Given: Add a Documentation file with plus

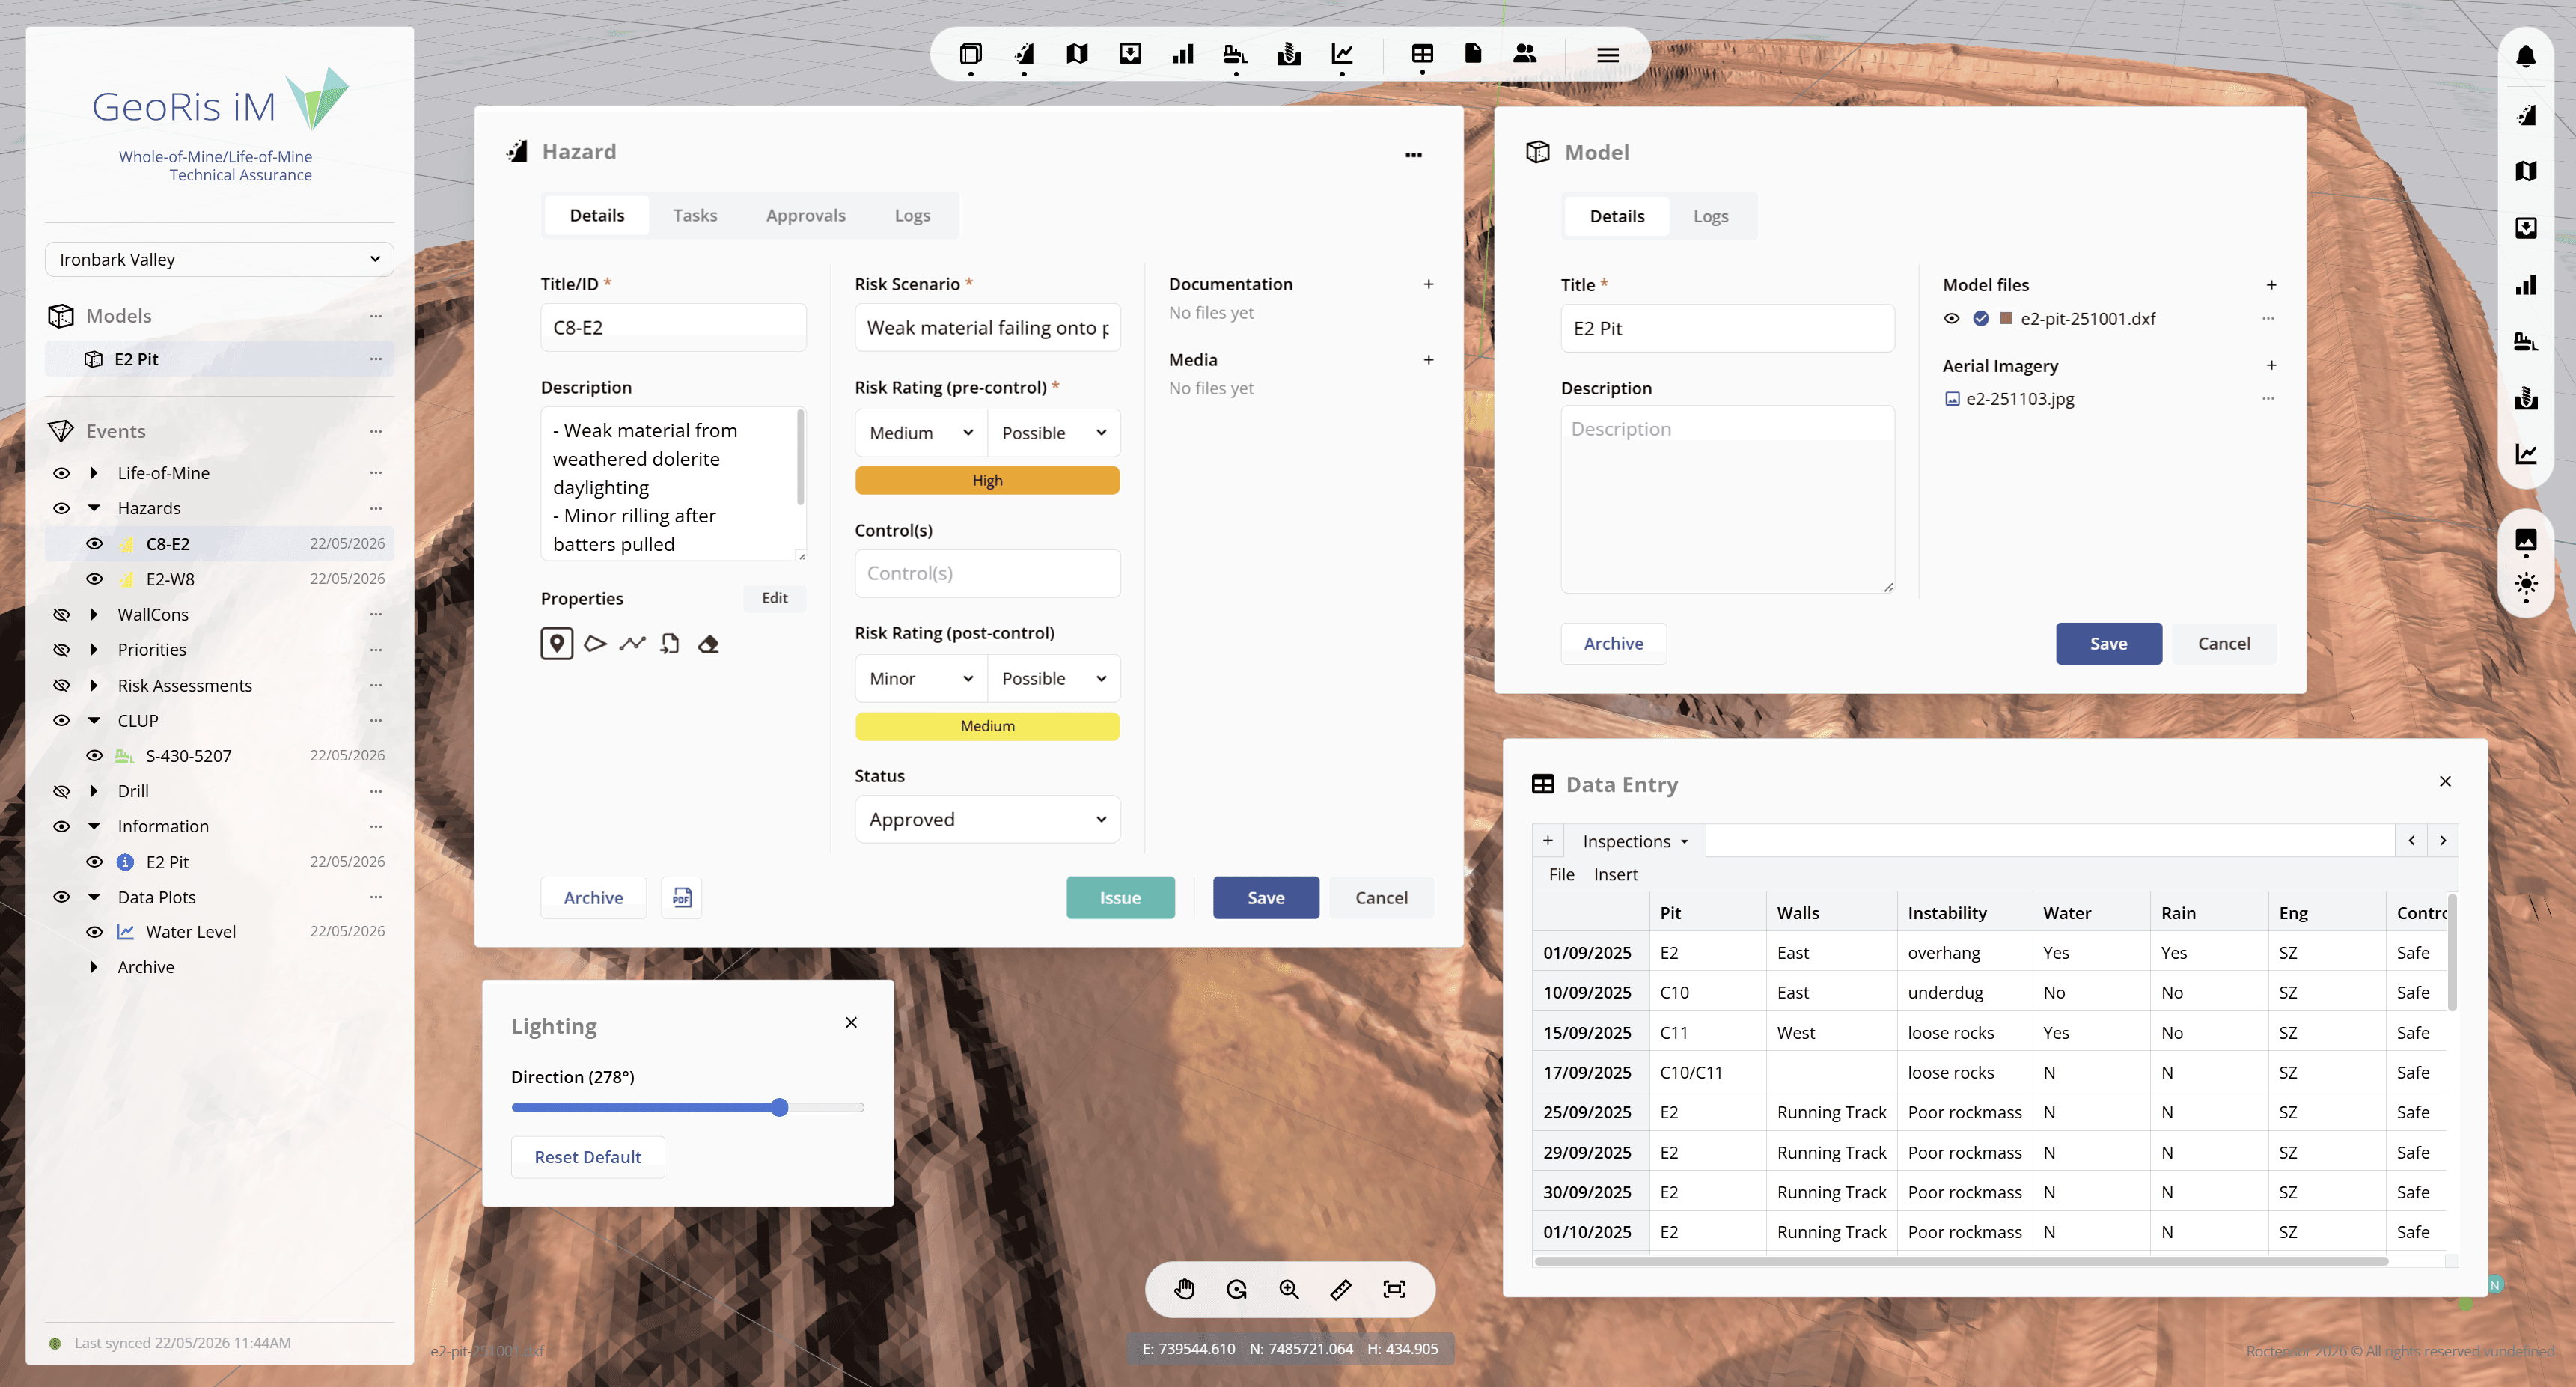Looking at the screenshot, I should 1429,284.
